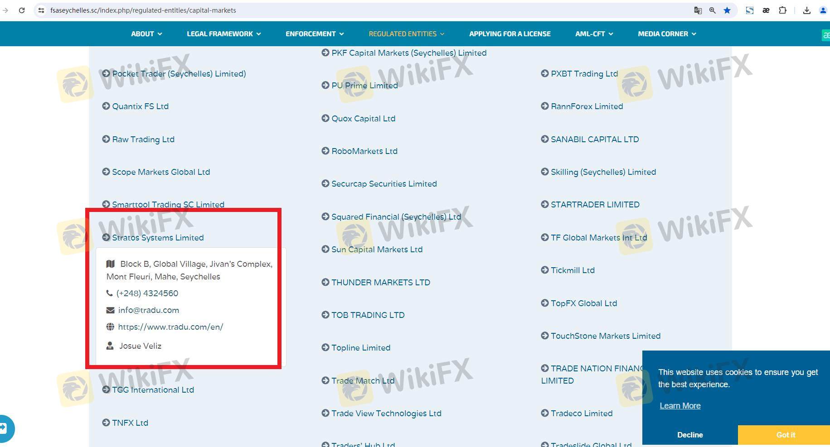Click the share icon at bottom left

(x=4, y=428)
